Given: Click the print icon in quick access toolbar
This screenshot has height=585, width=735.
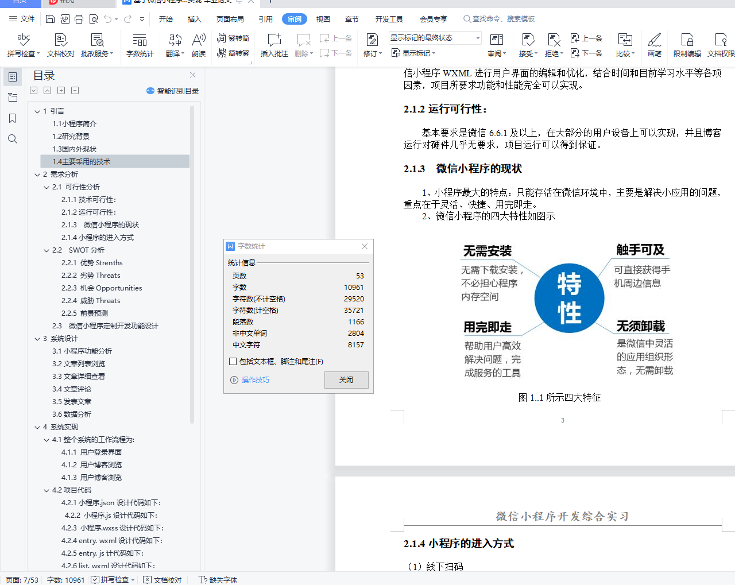Looking at the screenshot, I should (79, 19).
